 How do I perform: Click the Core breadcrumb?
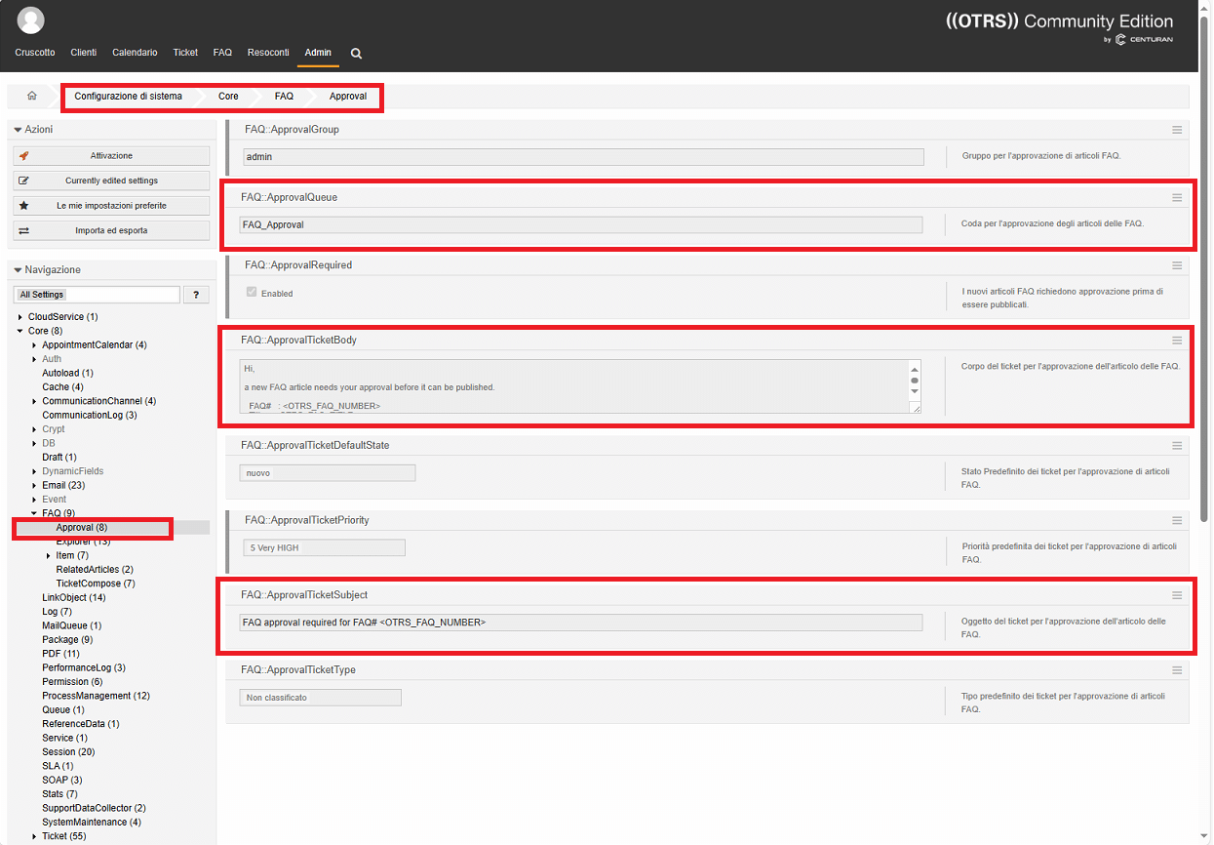point(228,97)
